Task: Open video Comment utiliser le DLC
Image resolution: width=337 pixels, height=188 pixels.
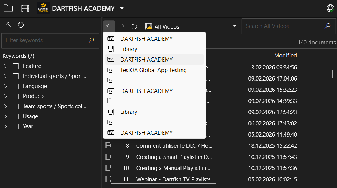Action: pyautogui.click(x=174, y=146)
